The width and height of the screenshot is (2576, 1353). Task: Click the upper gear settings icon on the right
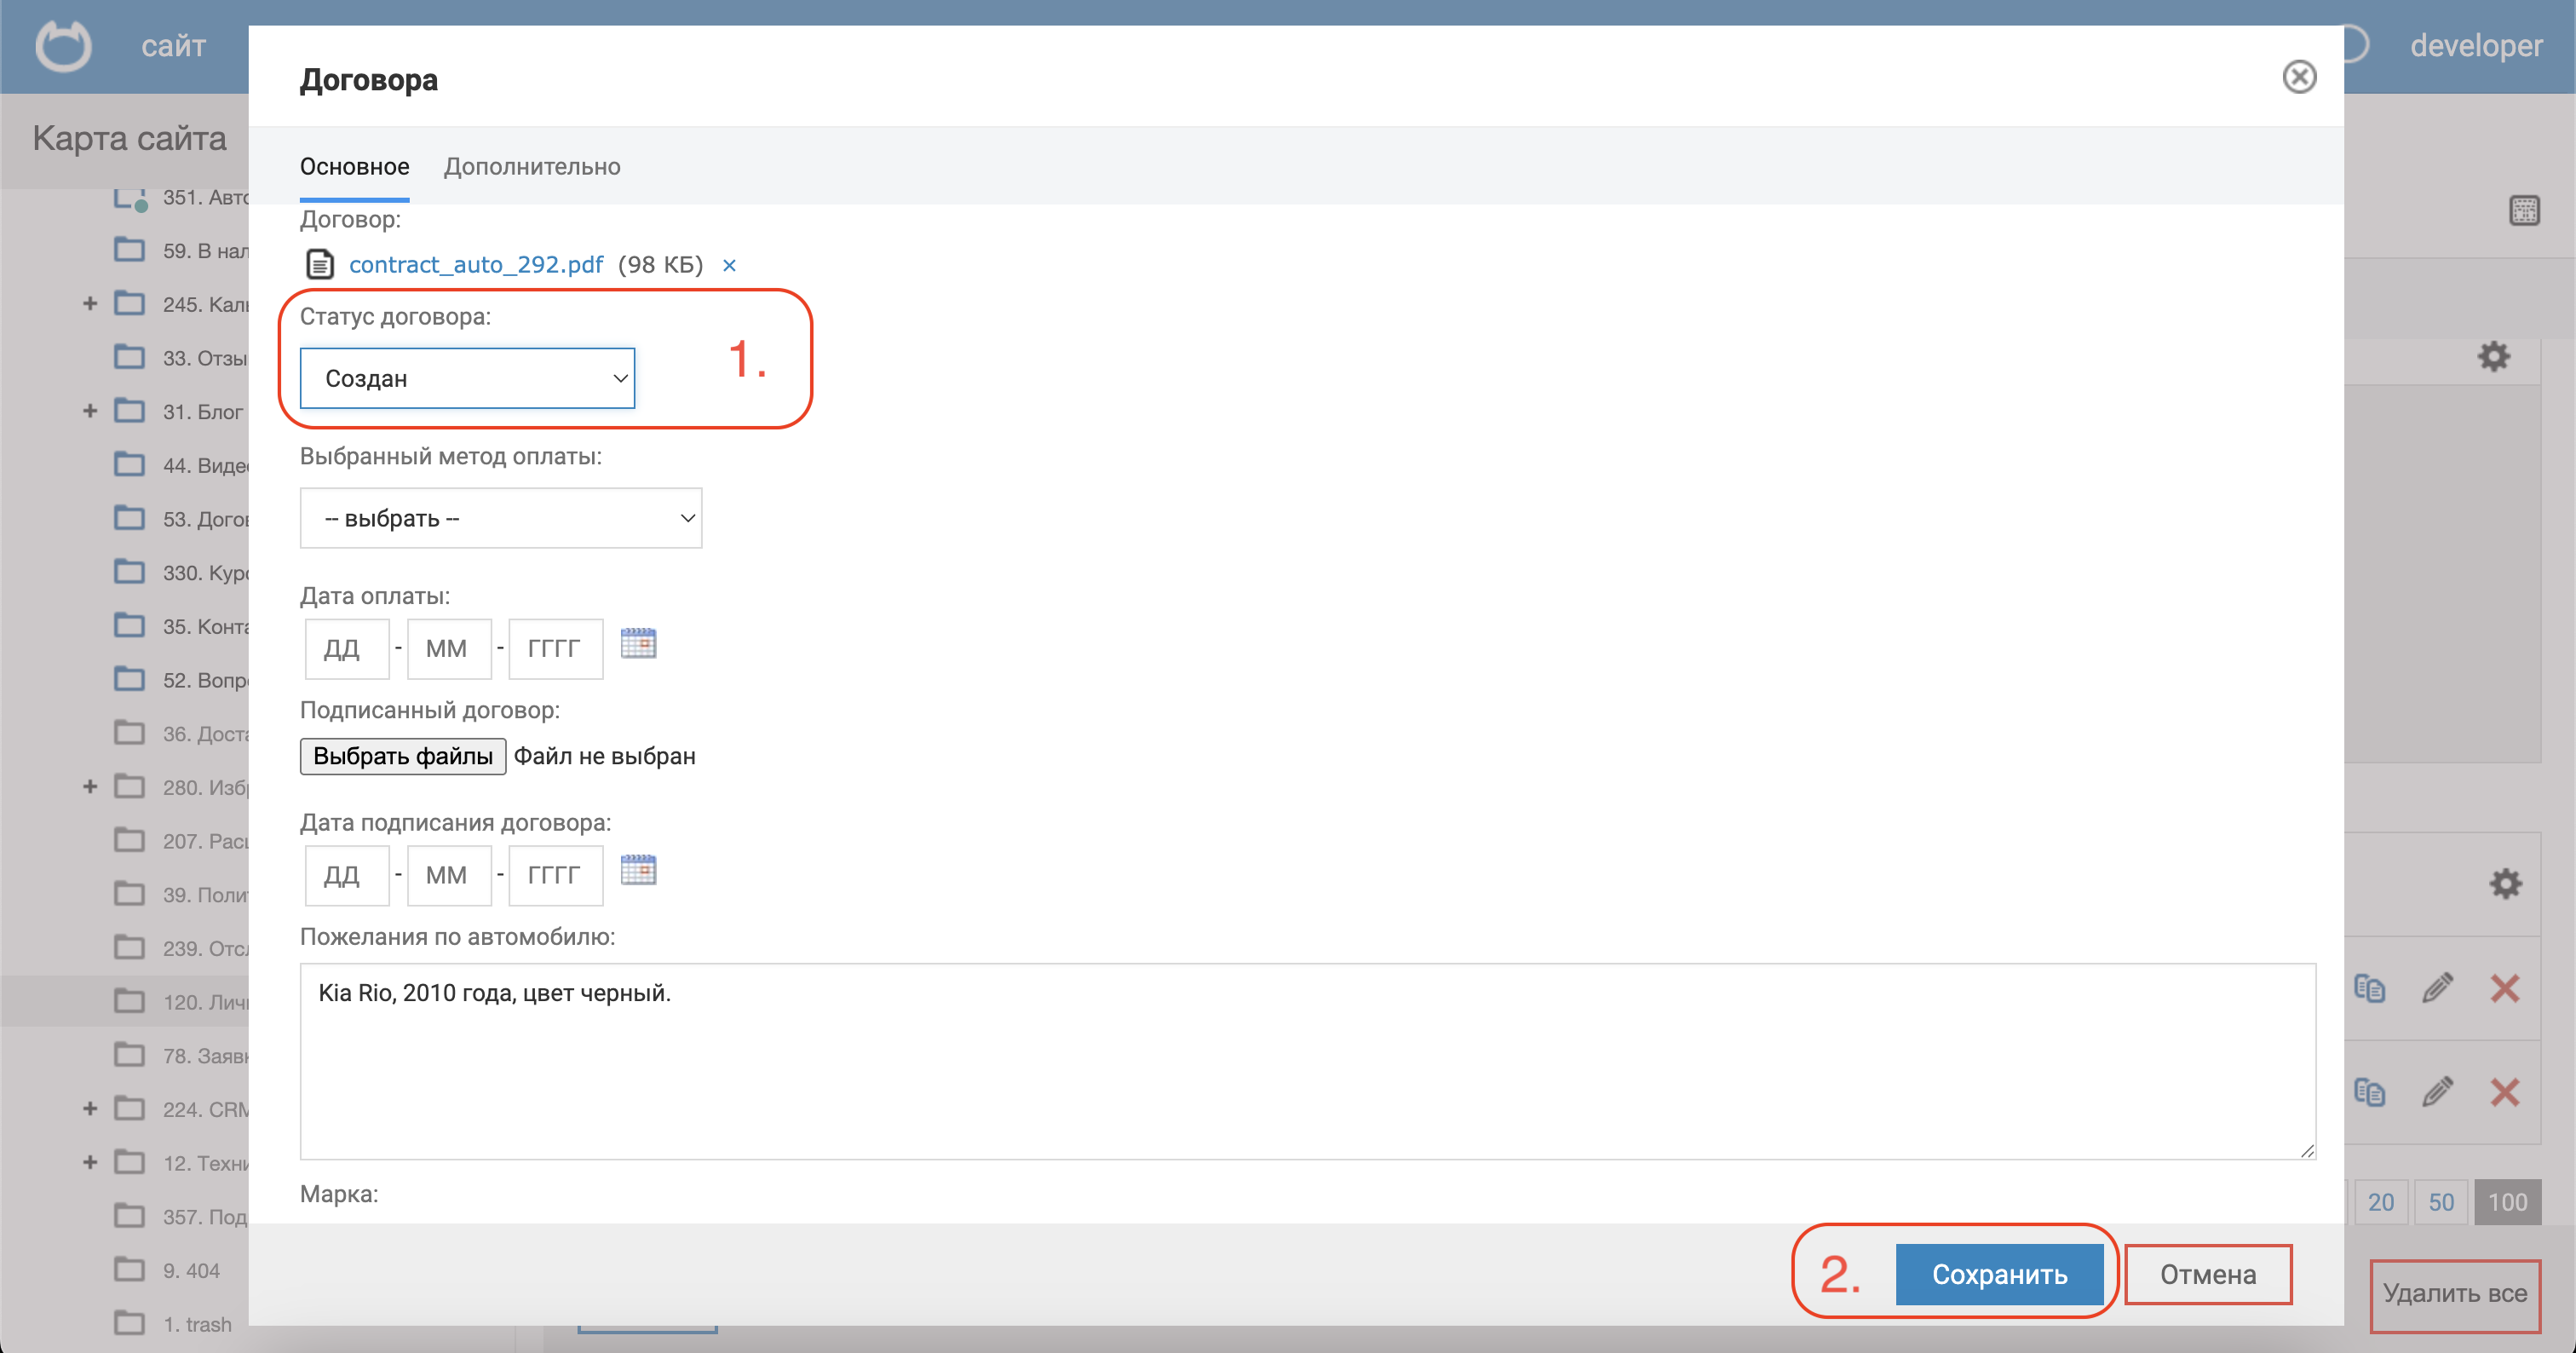click(2494, 356)
